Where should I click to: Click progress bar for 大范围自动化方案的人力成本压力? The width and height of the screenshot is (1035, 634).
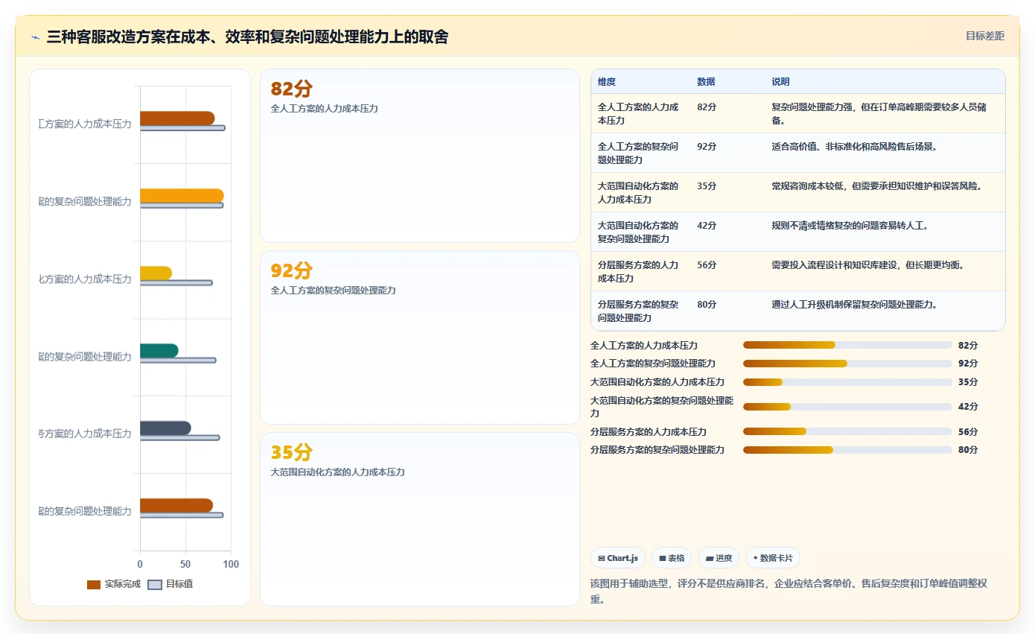847,382
